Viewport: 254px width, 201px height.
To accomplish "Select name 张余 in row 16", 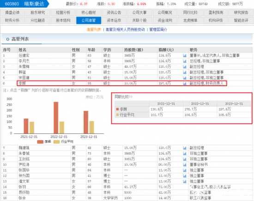I will [x=22, y=198].
